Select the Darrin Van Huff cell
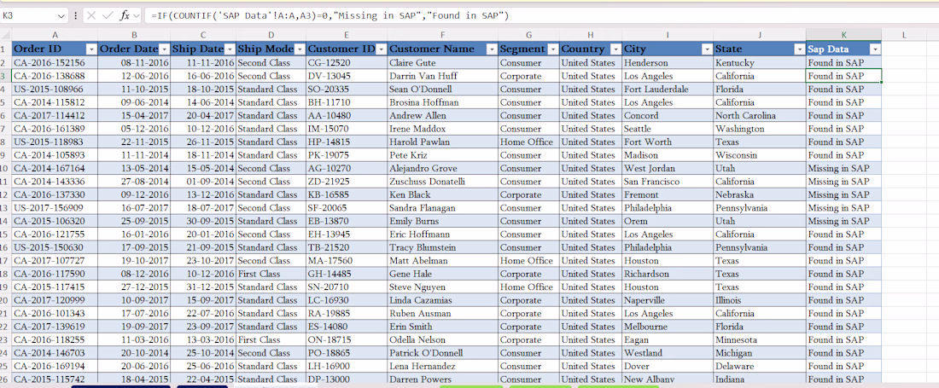The width and height of the screenshot is (939, 388). [442, 76]
